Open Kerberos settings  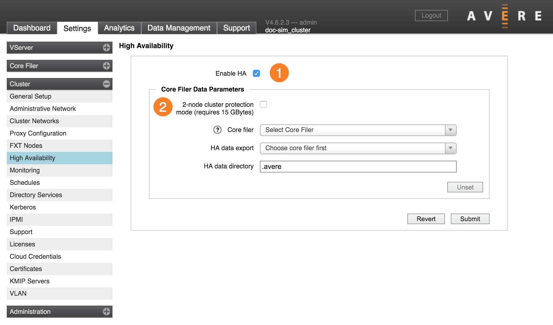pyautogui.click(x=60, y=207)
